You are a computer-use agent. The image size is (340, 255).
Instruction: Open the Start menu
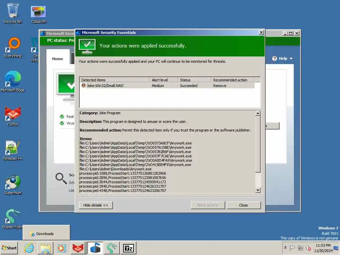click(x=9, y=248)
